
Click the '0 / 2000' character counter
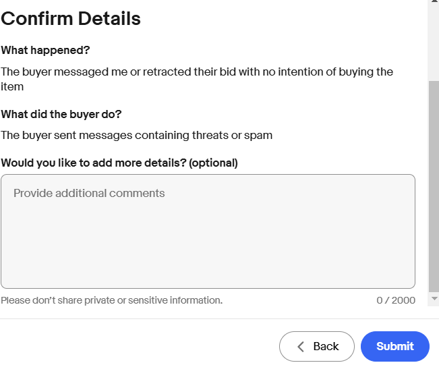click(x=396, y=300)
